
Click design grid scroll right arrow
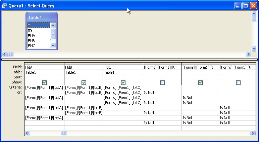pos(253,133)
